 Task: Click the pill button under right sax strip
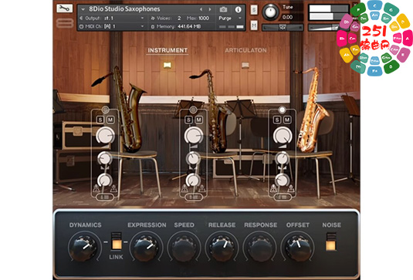[x=282, y=197]
